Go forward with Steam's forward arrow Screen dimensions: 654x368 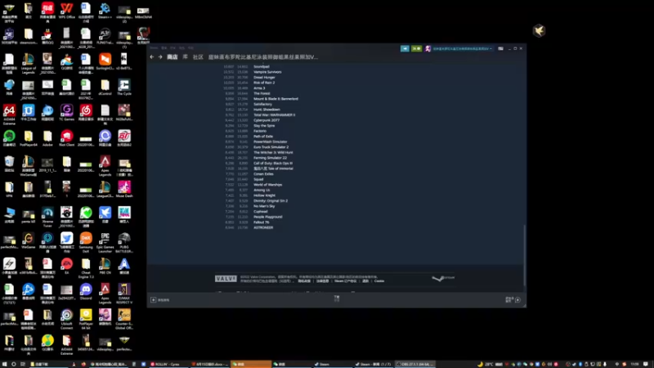(160, 56)
